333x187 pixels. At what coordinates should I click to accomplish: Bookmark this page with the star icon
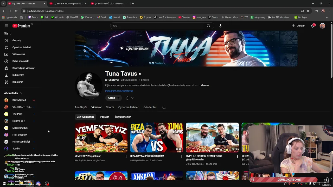coord(308,11)
